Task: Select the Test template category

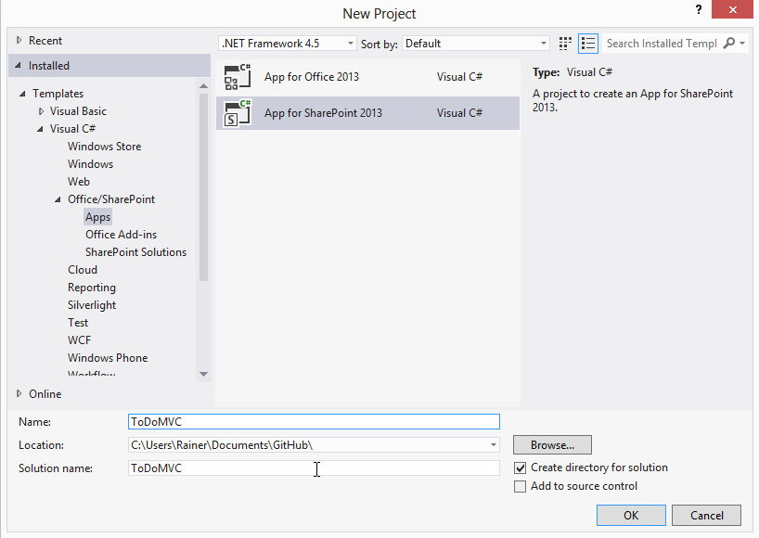Action: pyautogui.click(x=78, y=323)
